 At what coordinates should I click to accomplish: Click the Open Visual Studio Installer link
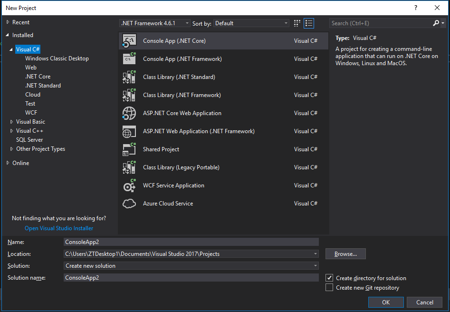58,228
